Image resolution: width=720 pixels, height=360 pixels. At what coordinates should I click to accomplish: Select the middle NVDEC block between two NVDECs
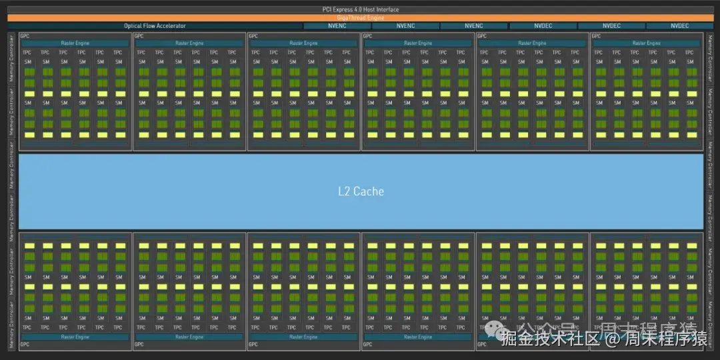pyautogui.click(x=611, y=26)
